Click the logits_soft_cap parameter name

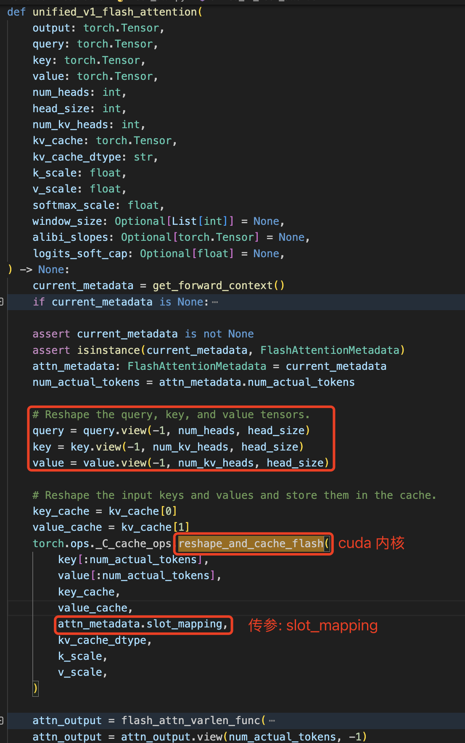[80, 254]
